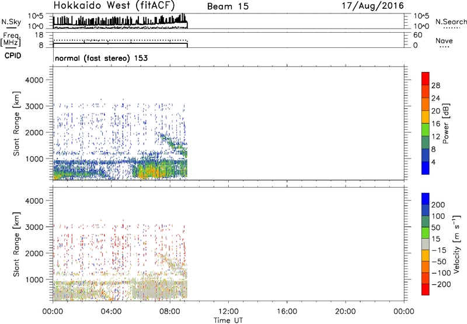Click the date "17/Aug/2016"

(372, 6)
